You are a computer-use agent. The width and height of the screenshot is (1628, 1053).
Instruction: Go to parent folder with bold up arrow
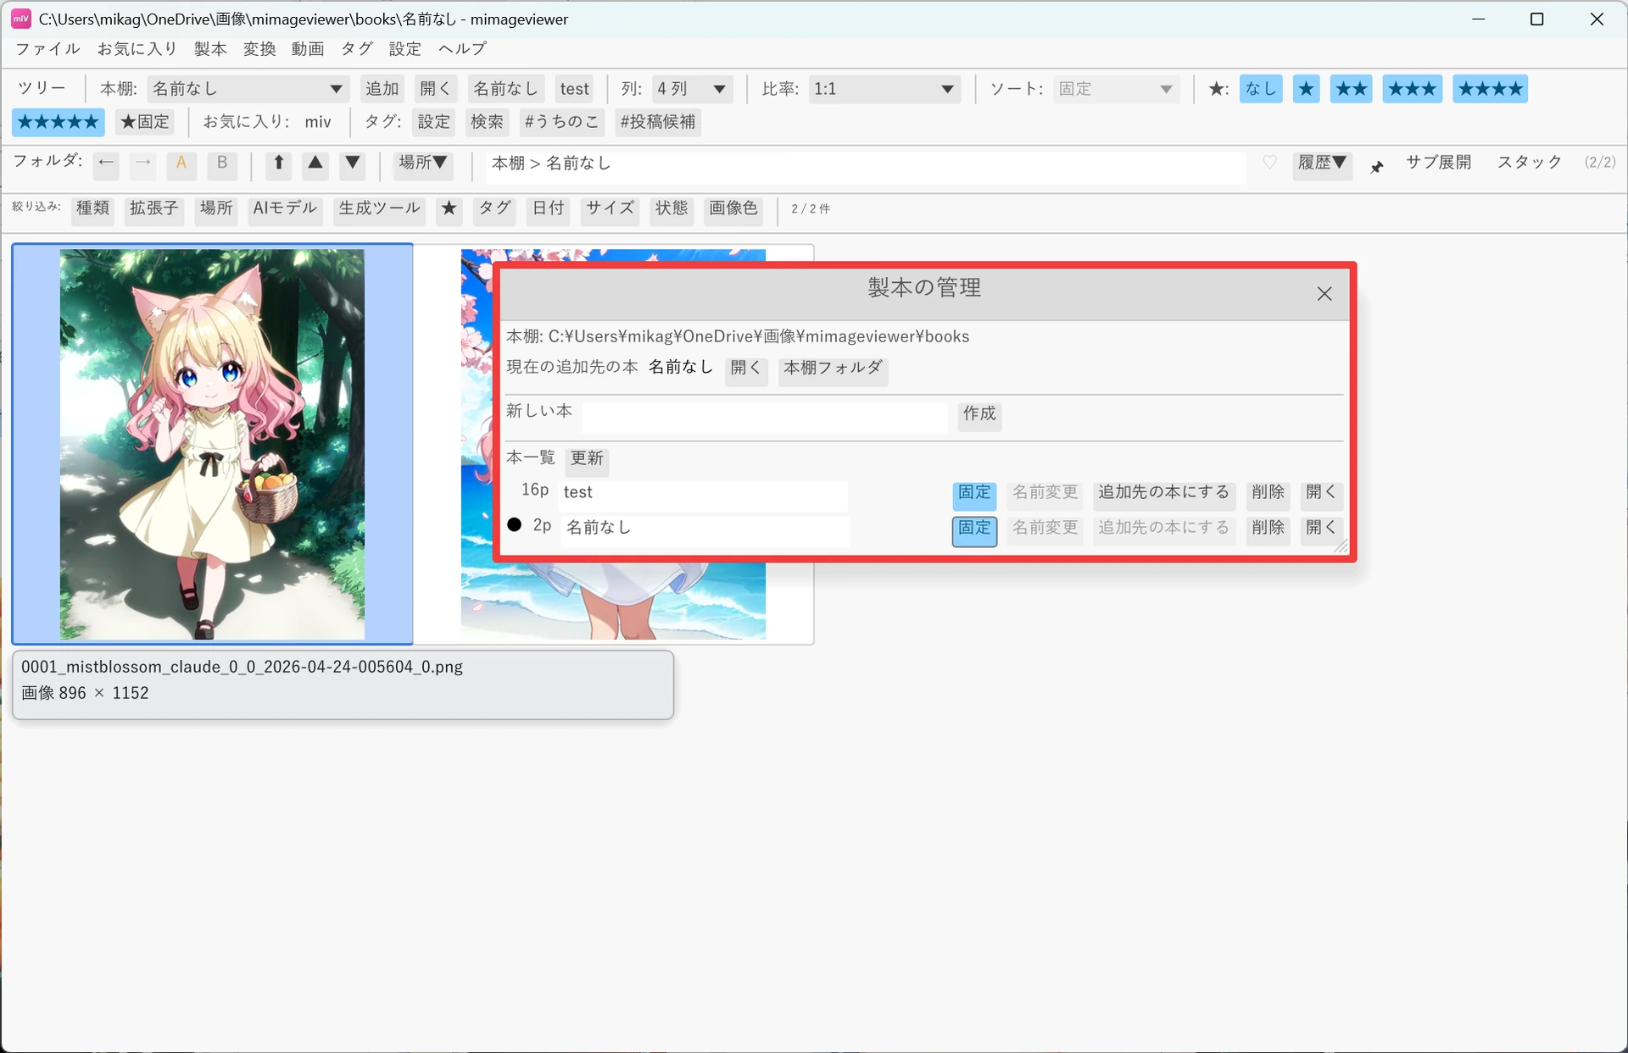point(278,163)
